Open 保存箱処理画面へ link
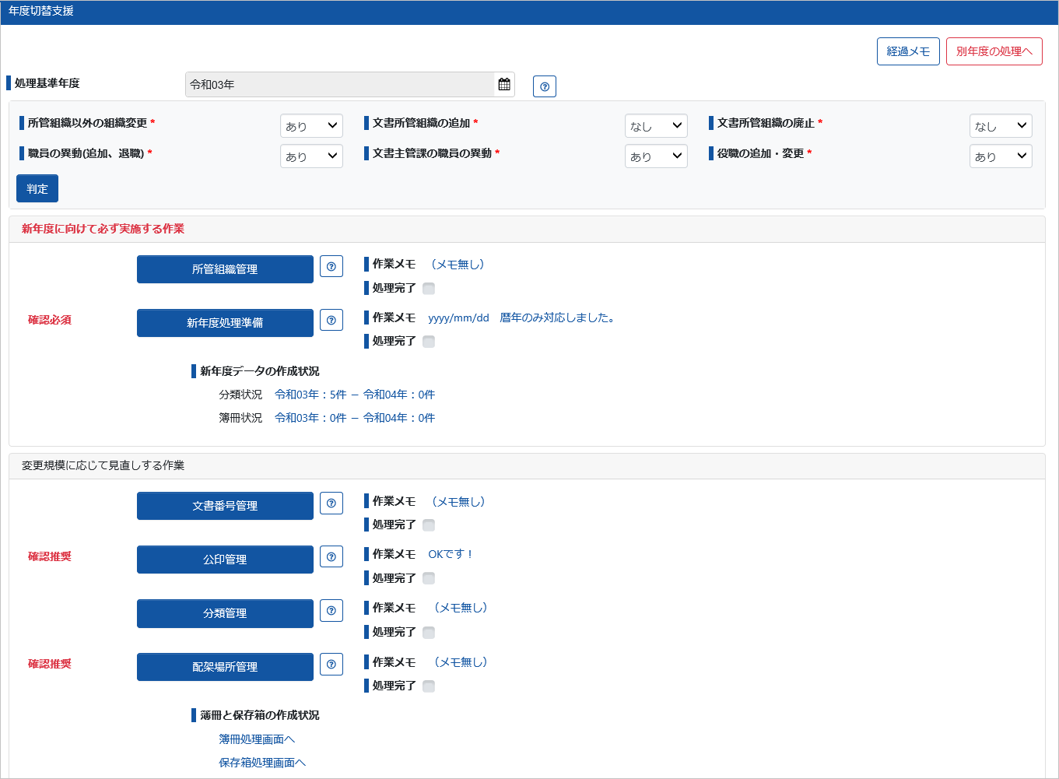 (262, 763)
